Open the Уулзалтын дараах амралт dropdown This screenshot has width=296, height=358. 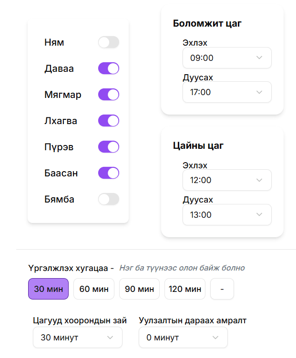coord(183,338)
